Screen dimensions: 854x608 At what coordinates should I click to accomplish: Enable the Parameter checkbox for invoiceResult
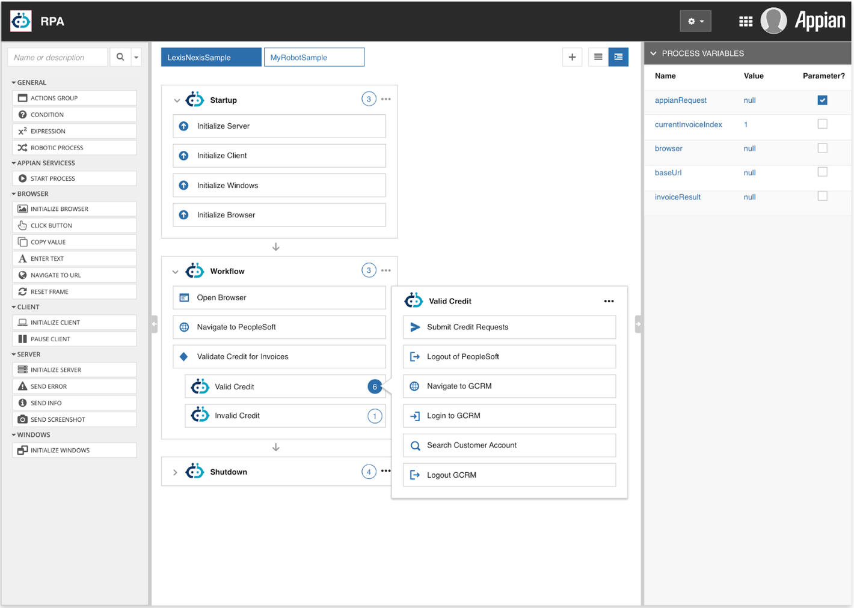point(823,196)
